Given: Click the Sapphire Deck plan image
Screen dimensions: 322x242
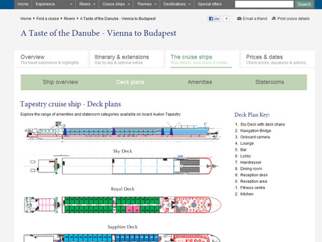Looking at the screenshot, I should click(122, 237).
